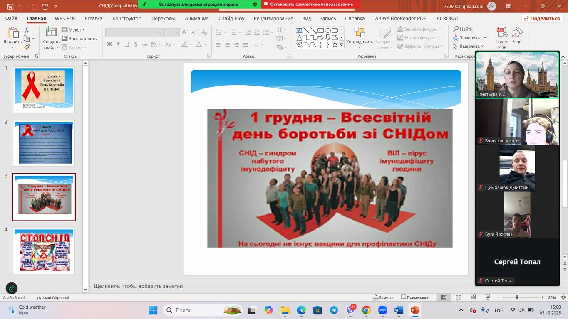This screenshot has width=568, height=319.
Task: Click the zoom slider handle
Action: tap(517, 297)
